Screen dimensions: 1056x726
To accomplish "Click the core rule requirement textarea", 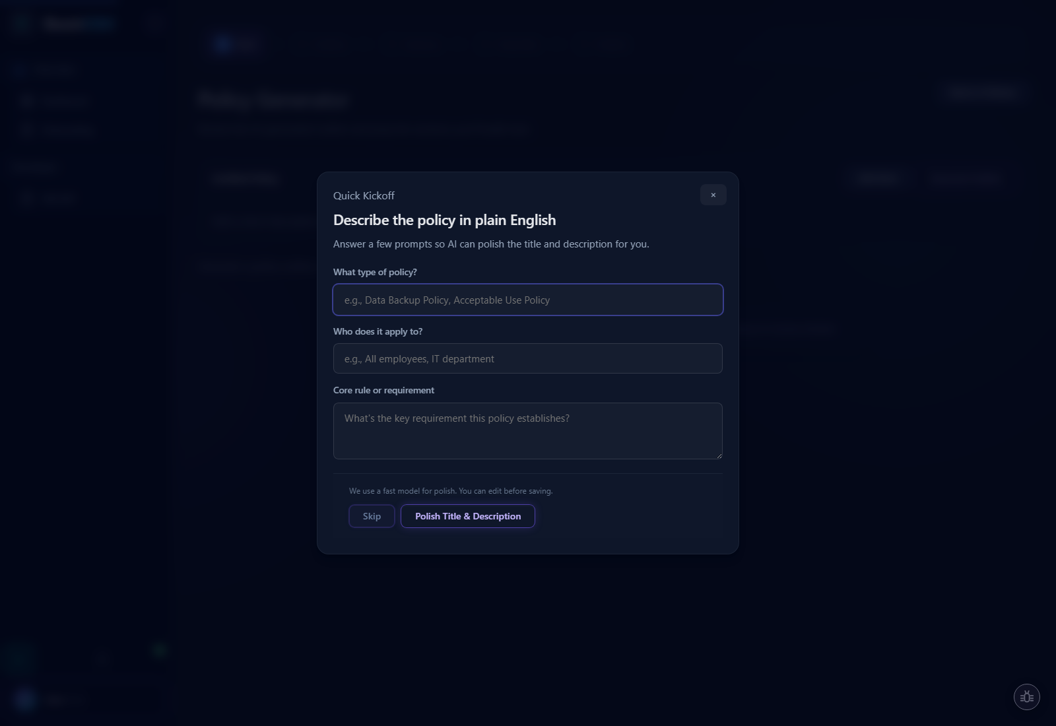I will 527,431.
